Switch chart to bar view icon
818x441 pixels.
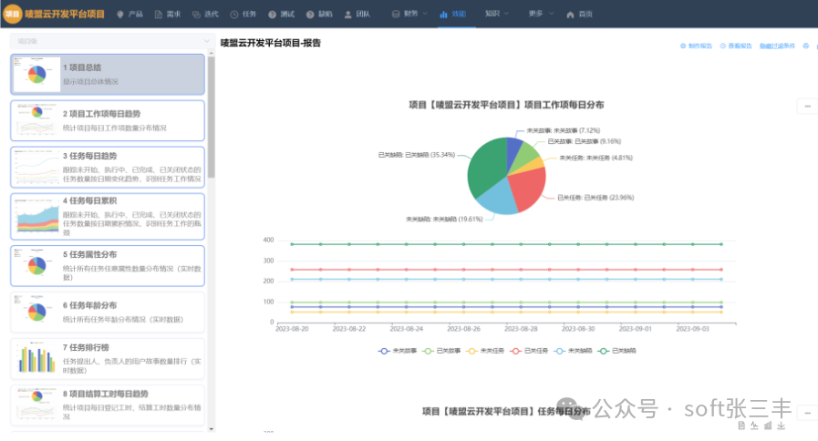tap(768, 426)
